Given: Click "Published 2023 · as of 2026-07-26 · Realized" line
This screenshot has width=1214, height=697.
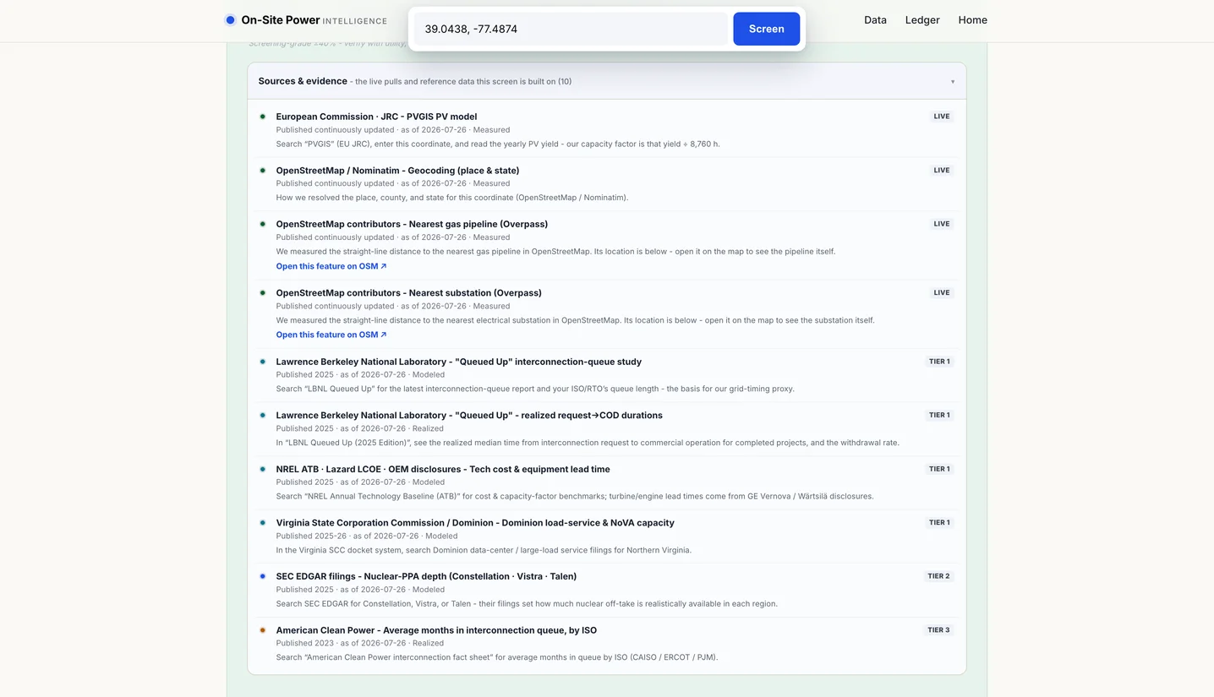Looking at the screenshot, I should coord(360,644).
